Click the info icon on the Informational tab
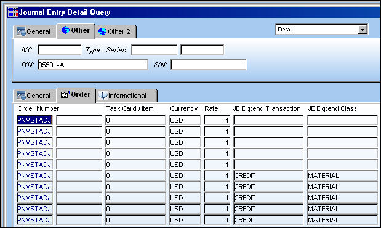 [x=103, y=96]
